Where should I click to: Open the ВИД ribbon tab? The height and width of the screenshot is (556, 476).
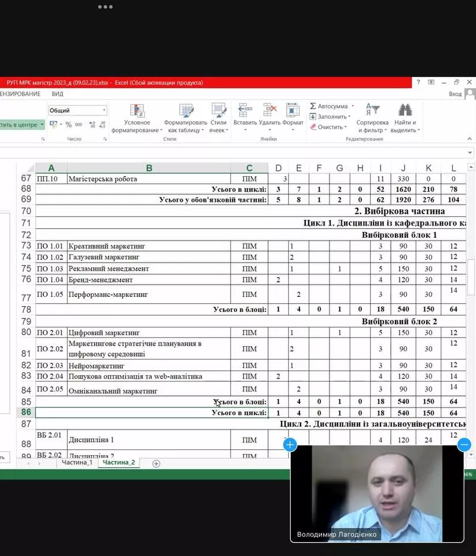57,94
